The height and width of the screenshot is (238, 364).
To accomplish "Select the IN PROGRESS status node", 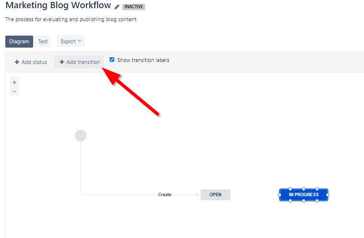I will pos(303,195).
